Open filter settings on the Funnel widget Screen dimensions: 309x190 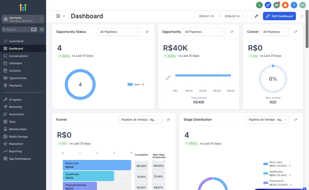(x=169, y=120)
